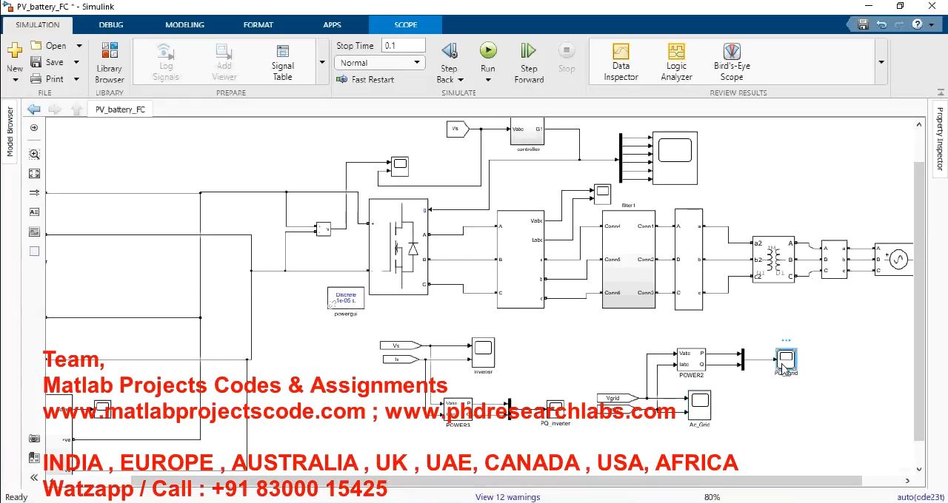The height and width of the screenshot is (503, 948).
Task: Open the Data Inspector
Action: 621,62
